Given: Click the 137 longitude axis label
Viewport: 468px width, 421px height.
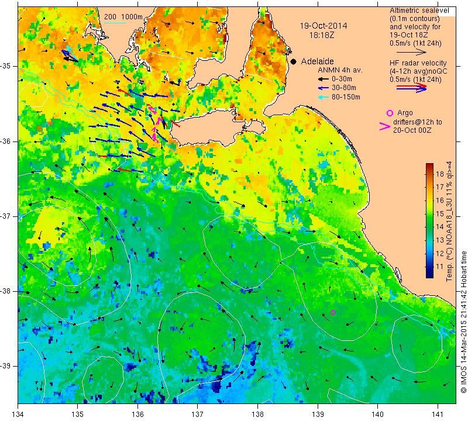Looking at the screenshot, I should pos(198,415).
